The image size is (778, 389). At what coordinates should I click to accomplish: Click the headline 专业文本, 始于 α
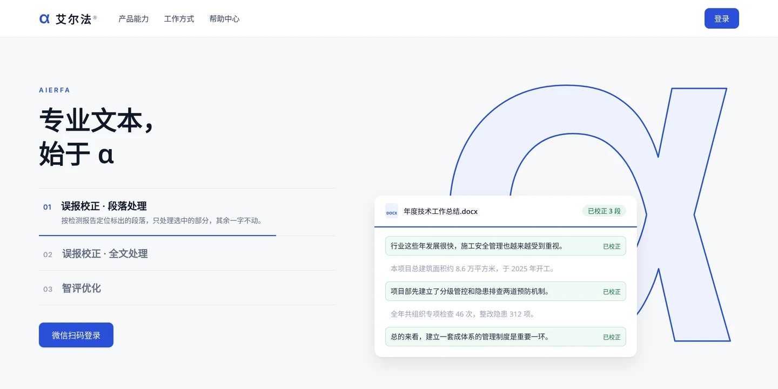point(97,137)
